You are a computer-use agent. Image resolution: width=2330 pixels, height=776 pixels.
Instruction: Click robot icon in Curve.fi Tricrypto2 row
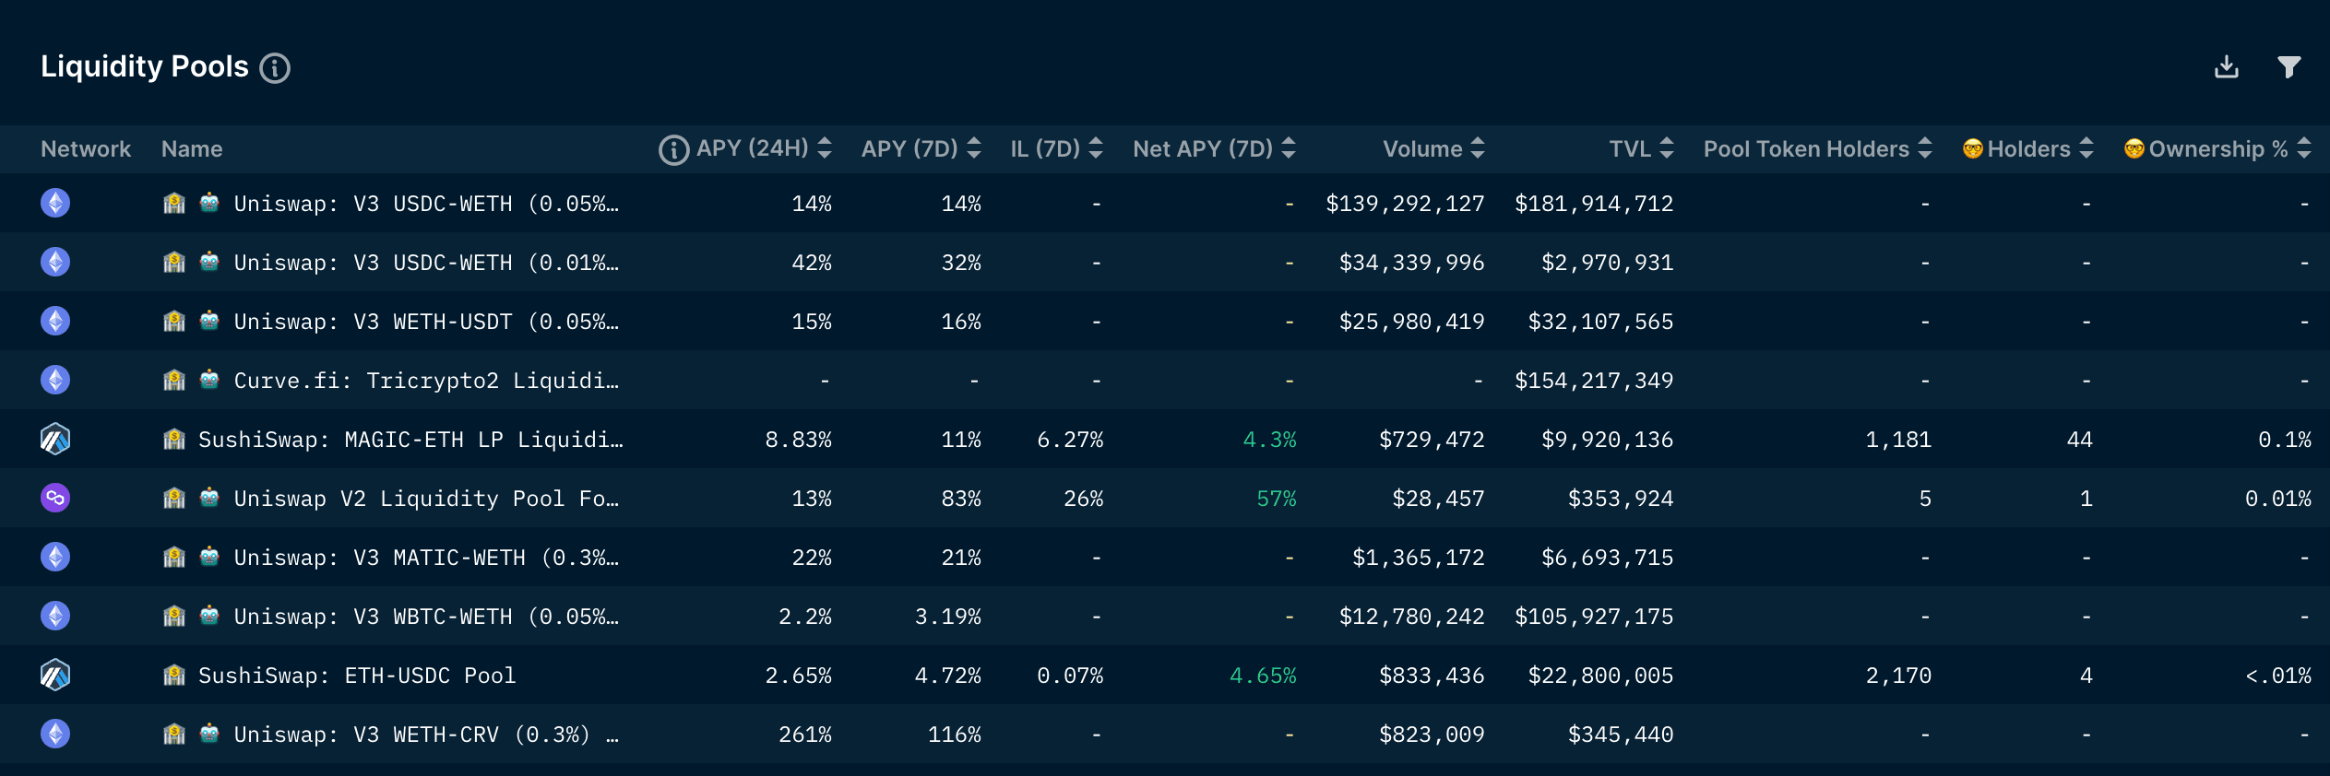[209, 379]
